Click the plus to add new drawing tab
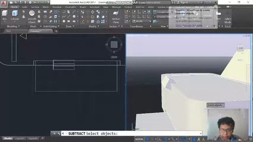This screenshot has width=253, height=142. click(x=56, y=31)
